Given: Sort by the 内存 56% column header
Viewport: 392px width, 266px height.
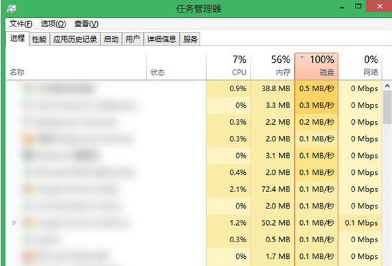Looking at the screenshot, I should [x=272, y=66].
